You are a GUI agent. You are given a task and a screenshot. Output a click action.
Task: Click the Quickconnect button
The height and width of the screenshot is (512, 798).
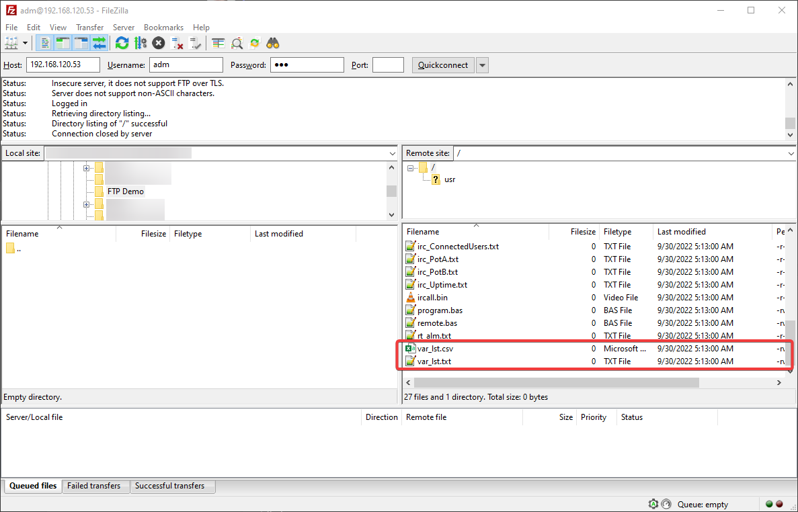click(443, 65)
